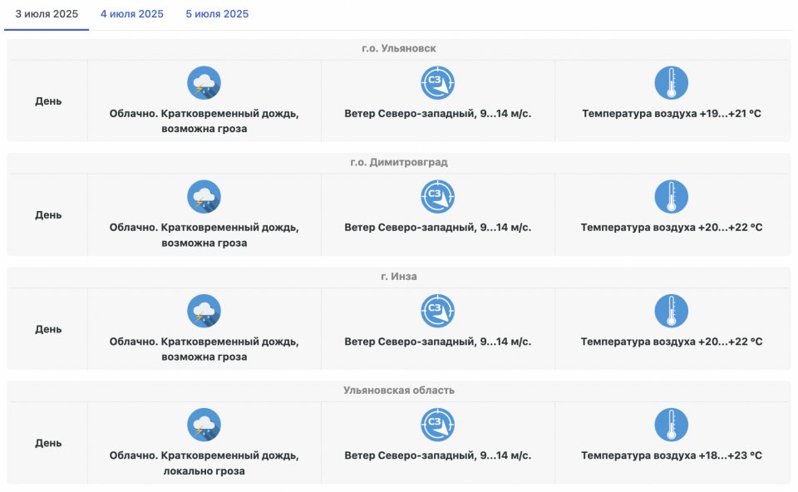
Task: Click the storm cloud icon for Ульяновская область
Action: coord(204,425)
